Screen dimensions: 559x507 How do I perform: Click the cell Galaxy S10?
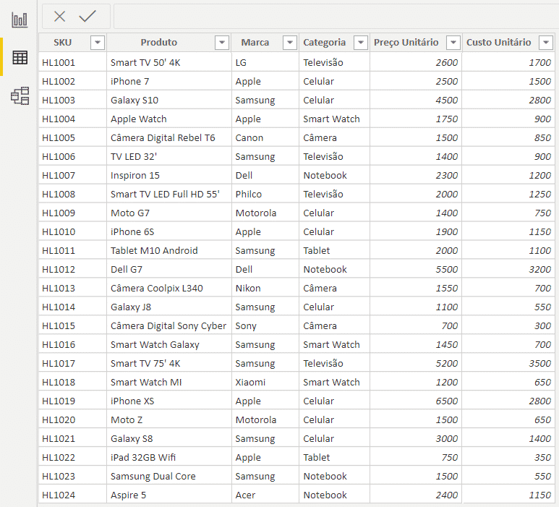(x=169, y=101)
